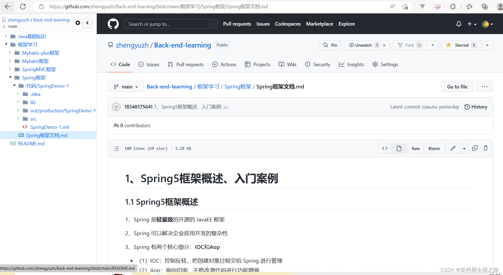Open the Actions tab
503x275 pixels.
(x=224, y=65)
